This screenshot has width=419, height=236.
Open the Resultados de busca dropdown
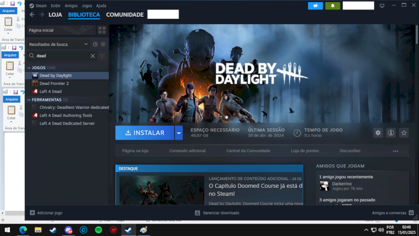click(58, 44)
